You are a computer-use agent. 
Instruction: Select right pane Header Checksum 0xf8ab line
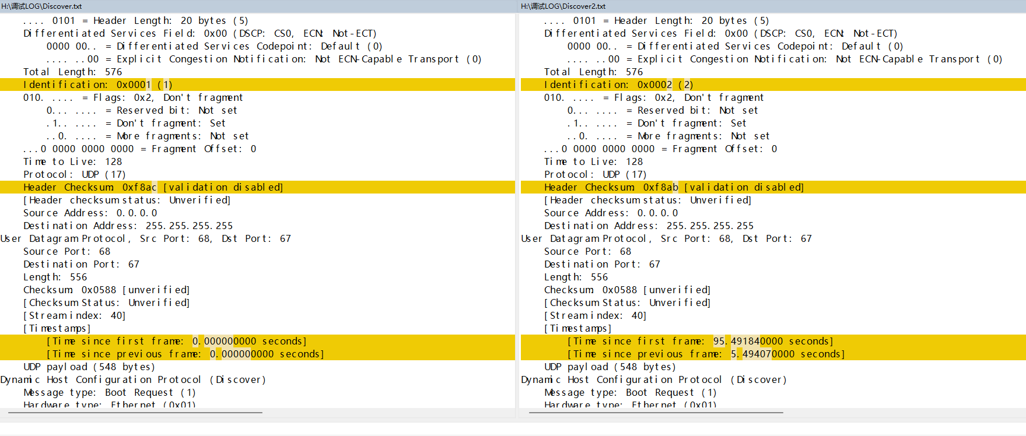773,187
